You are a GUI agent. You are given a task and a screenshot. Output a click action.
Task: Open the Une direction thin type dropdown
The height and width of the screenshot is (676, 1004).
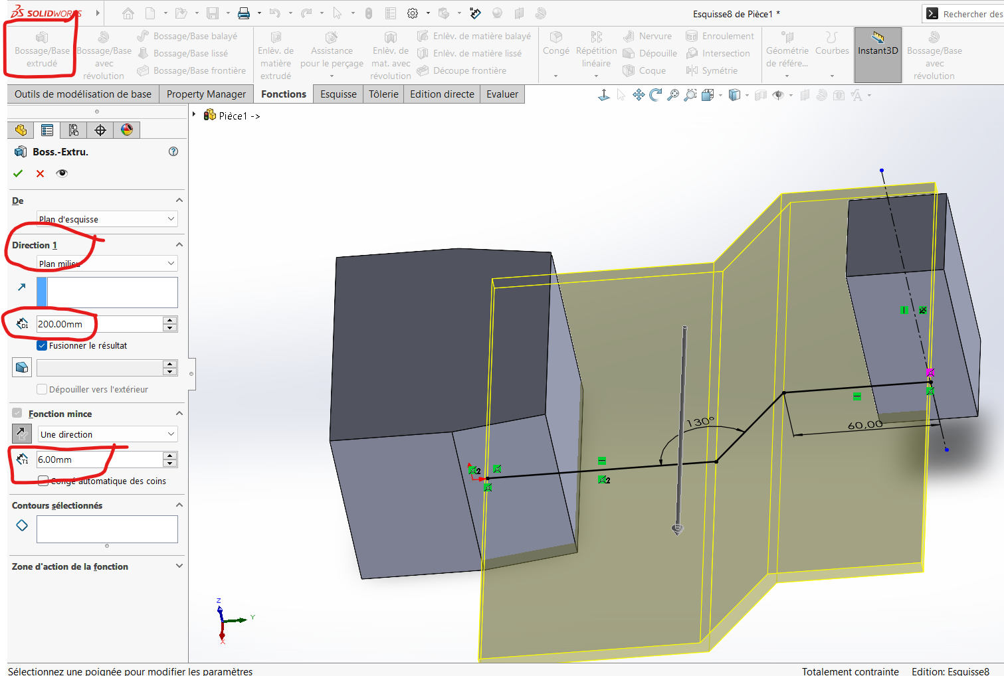pyautogui.click(x=107, y=434)
